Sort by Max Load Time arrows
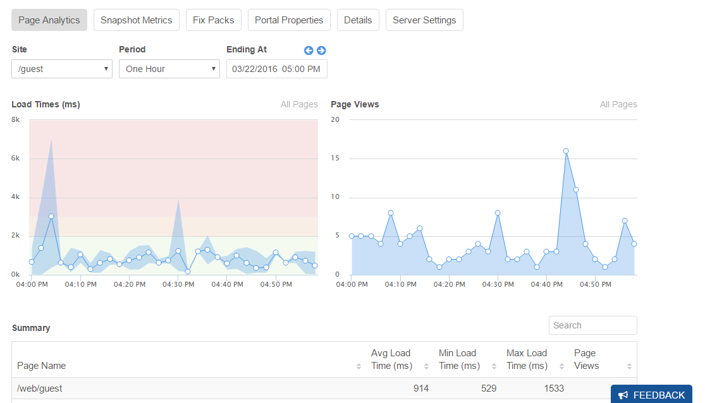 tap(561, 366)
